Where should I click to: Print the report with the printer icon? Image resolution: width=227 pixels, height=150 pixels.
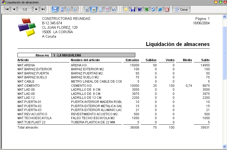(114, 9)
